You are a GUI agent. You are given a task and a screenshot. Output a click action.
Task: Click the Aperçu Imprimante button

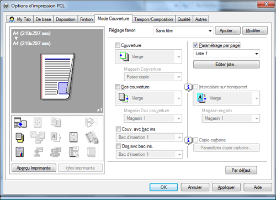[34, 168]
